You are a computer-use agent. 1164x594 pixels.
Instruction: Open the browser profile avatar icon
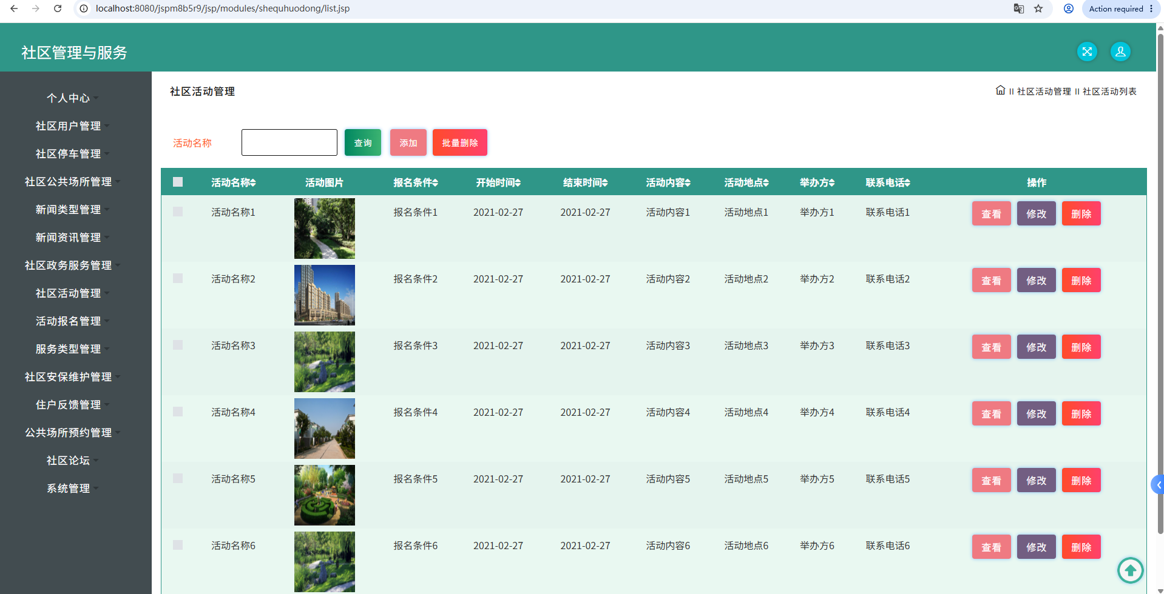[x=1069, y=8]
